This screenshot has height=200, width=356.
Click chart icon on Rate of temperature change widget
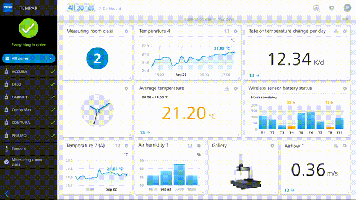(x=336, y=31)
